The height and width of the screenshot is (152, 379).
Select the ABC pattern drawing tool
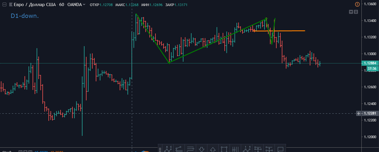click(168, 149)
